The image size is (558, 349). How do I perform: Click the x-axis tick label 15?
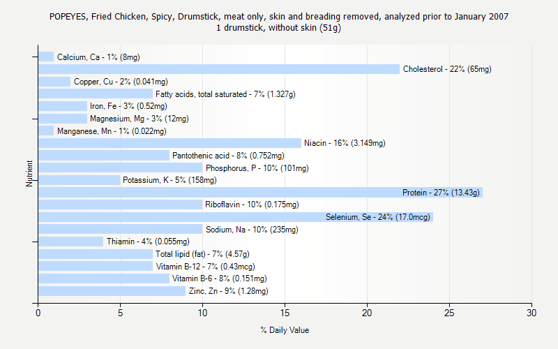pos(285,313)
